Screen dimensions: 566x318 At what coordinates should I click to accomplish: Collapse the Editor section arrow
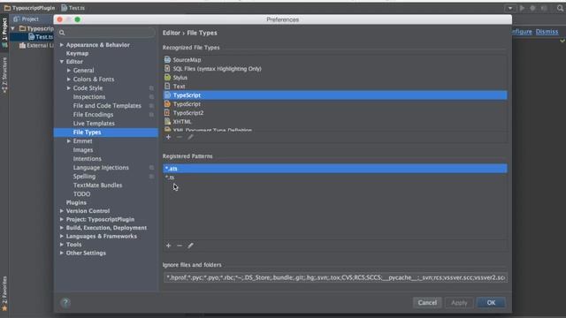[62, 62]
